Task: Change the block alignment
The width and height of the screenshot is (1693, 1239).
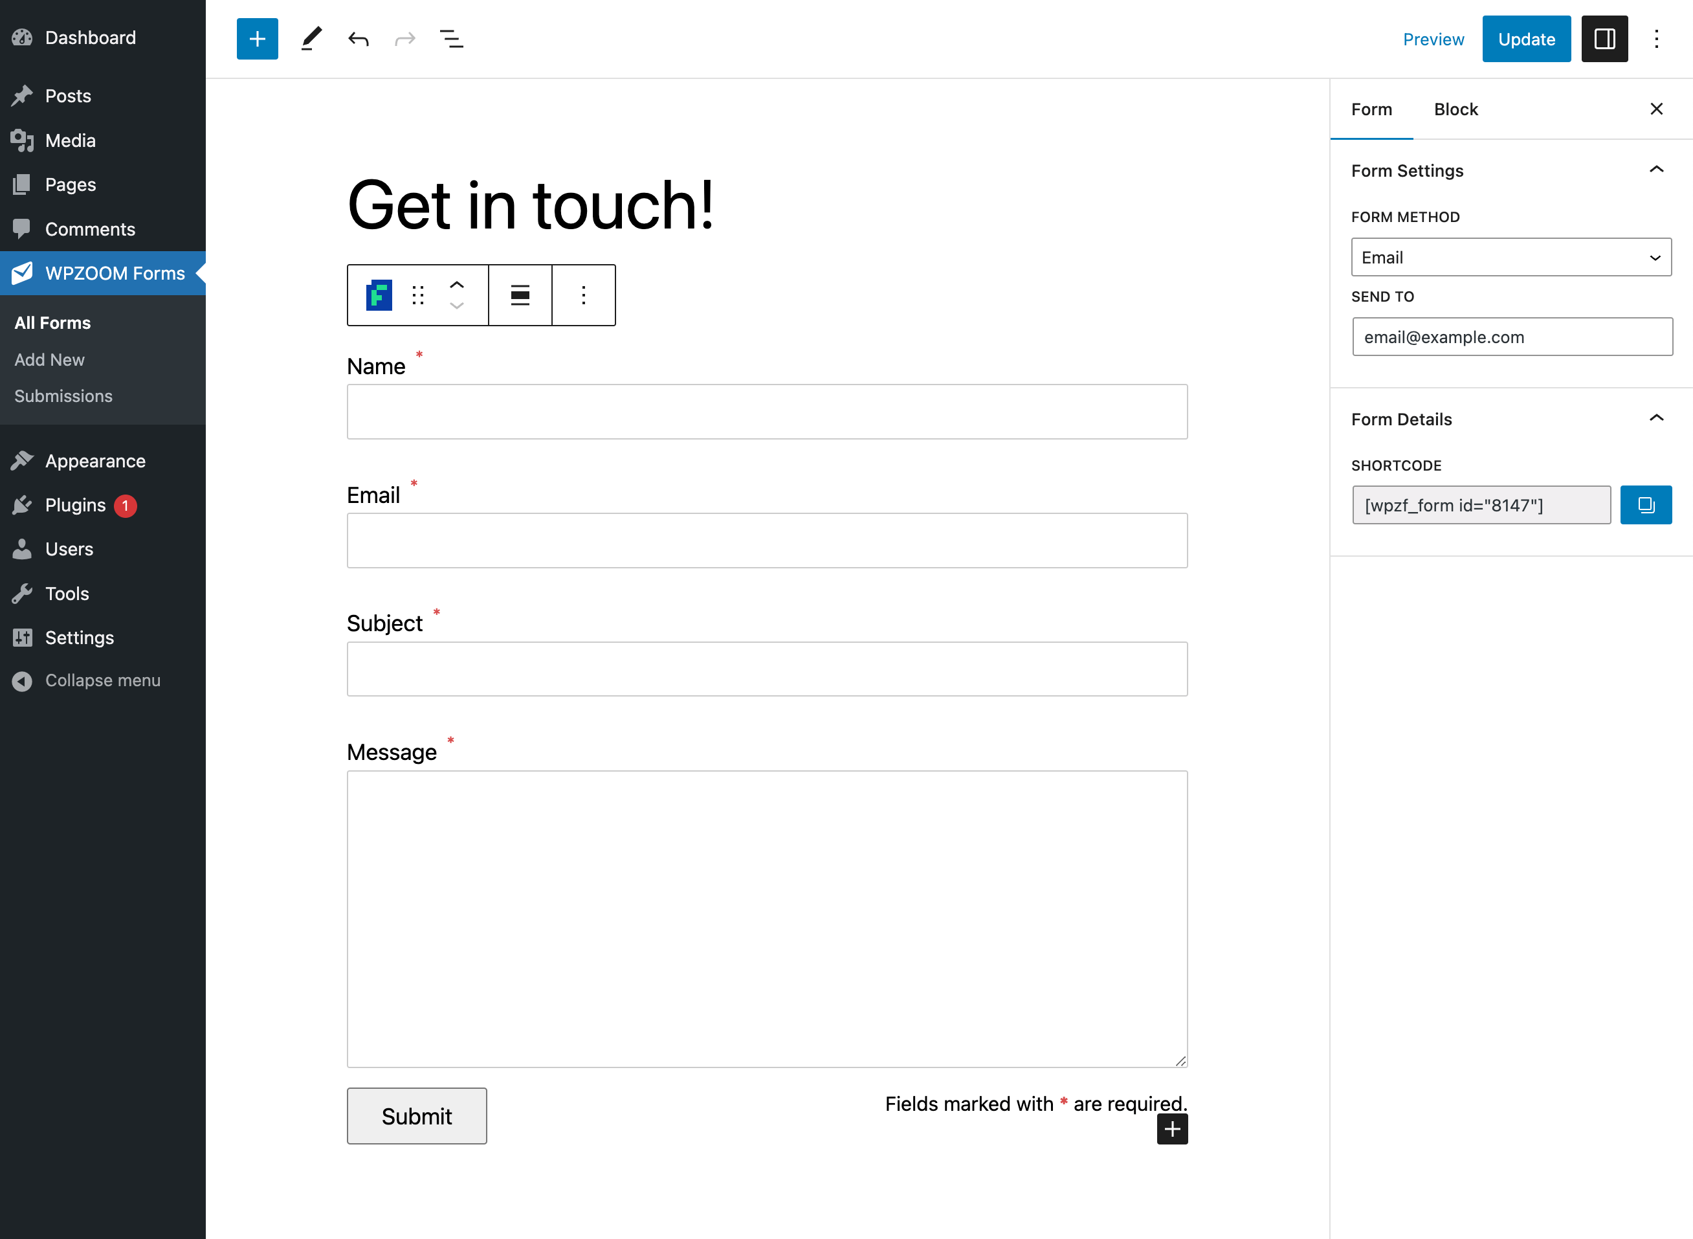Action: pos(520,295)
